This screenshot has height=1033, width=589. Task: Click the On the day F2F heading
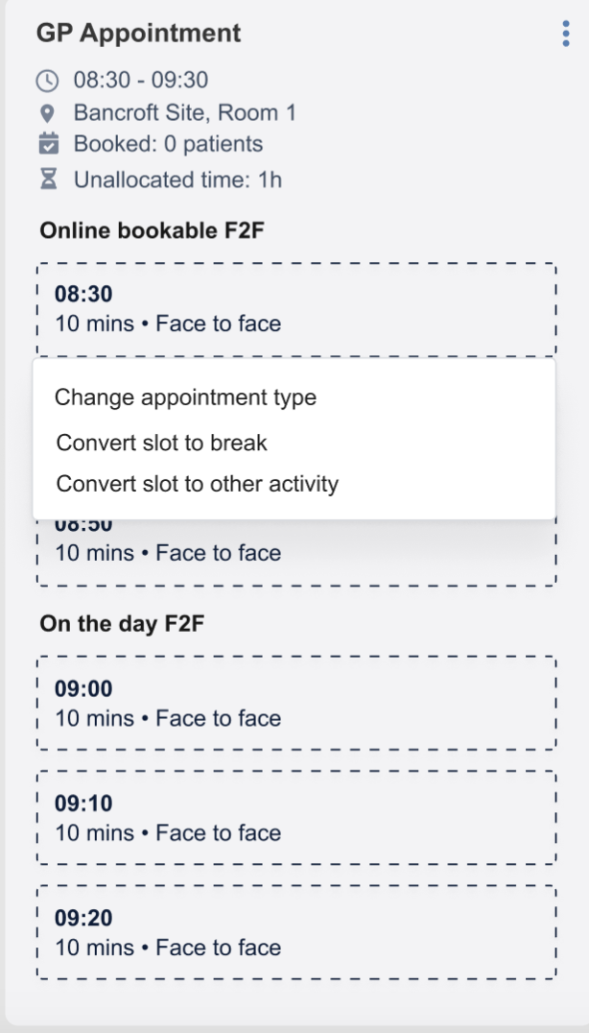click(122, 623)
